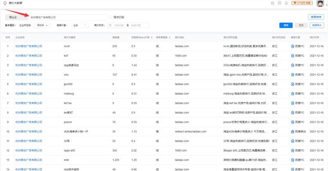Screen dimensions: 328x171
Task: Open company link in row 1
Action: point(28,46)
